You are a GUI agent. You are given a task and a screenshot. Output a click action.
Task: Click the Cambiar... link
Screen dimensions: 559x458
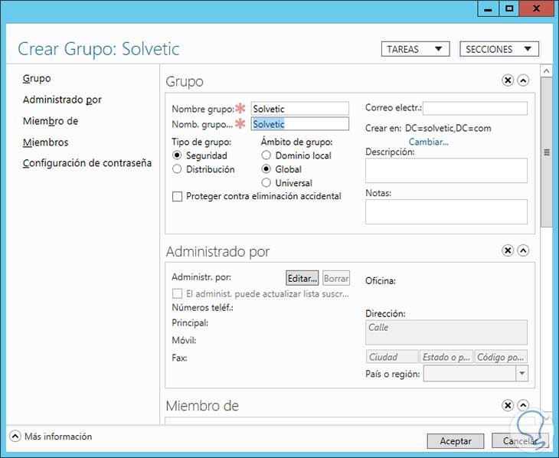point(429,142)
